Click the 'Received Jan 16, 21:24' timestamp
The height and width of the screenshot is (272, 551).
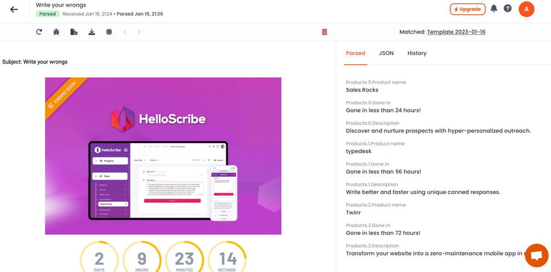pos(87,14)
